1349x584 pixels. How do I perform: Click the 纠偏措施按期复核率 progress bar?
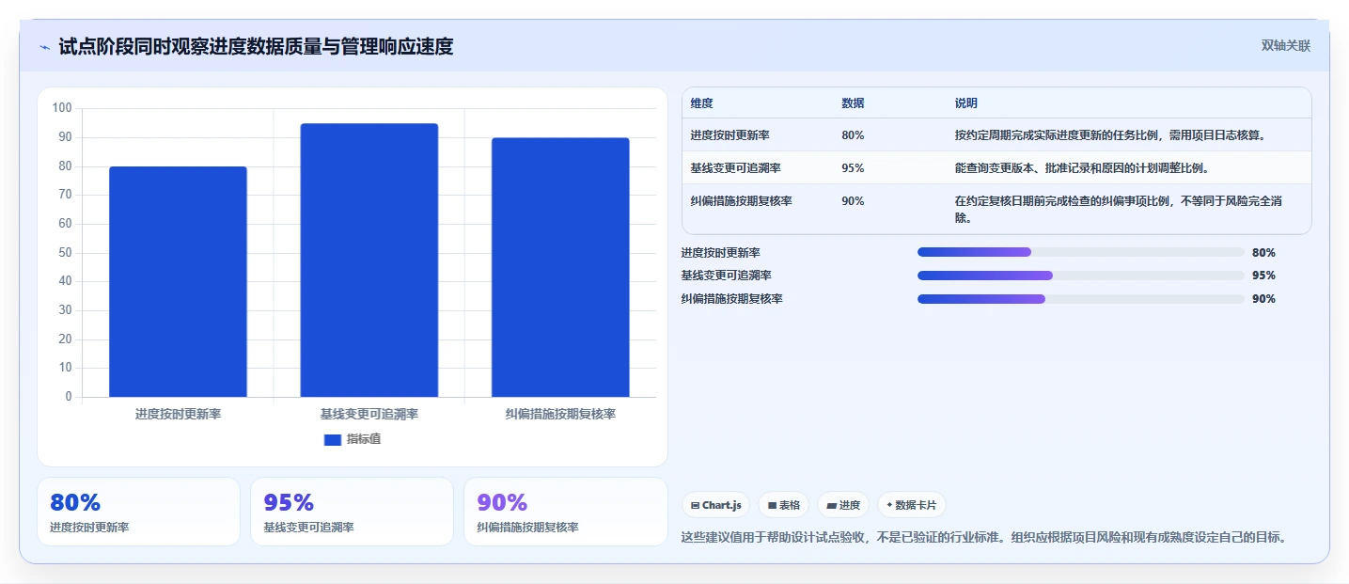[x=1081, y=298]
